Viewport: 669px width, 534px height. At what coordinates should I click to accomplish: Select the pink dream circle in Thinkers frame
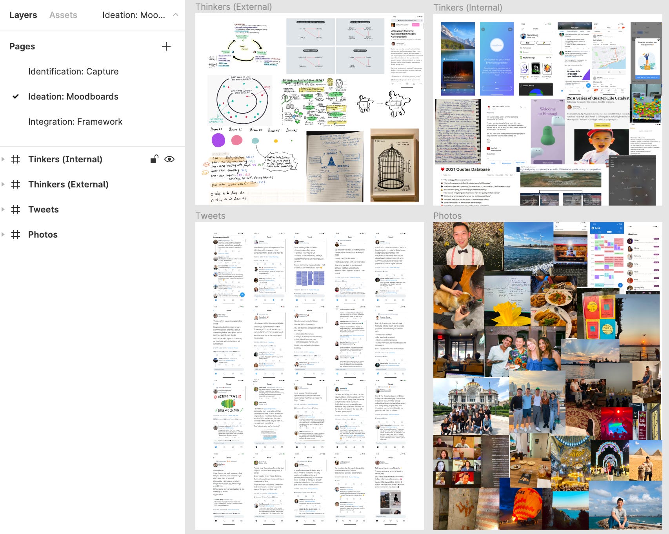(x=237, y=140)
